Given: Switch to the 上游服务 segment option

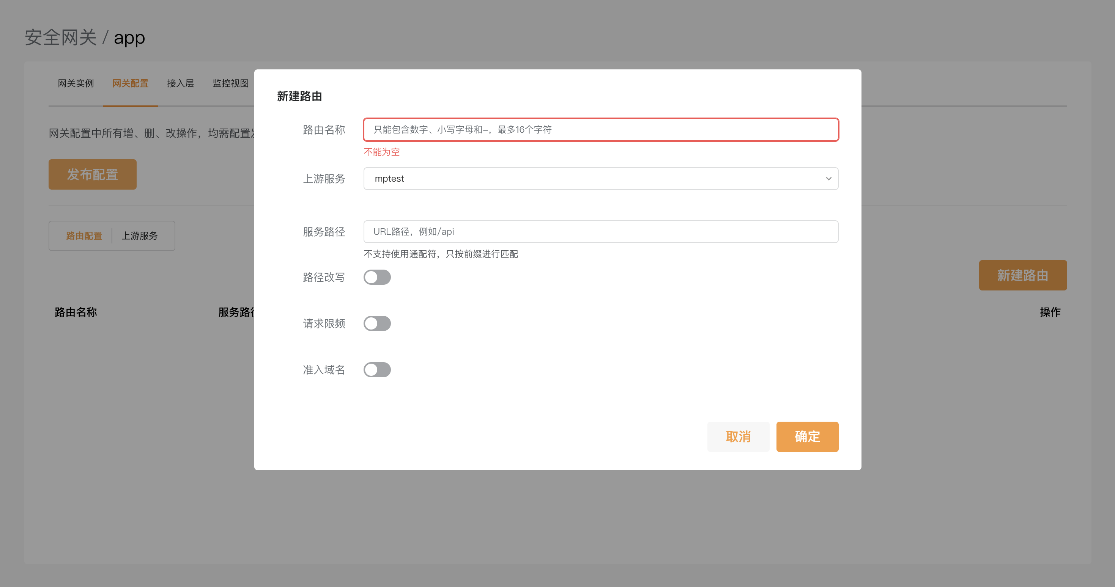Looking at the screenshot, I should pyautogui.click(x=139, y=236).
